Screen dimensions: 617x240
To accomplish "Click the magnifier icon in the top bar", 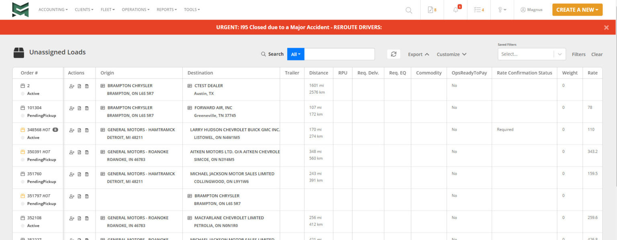I will [409, 10].
